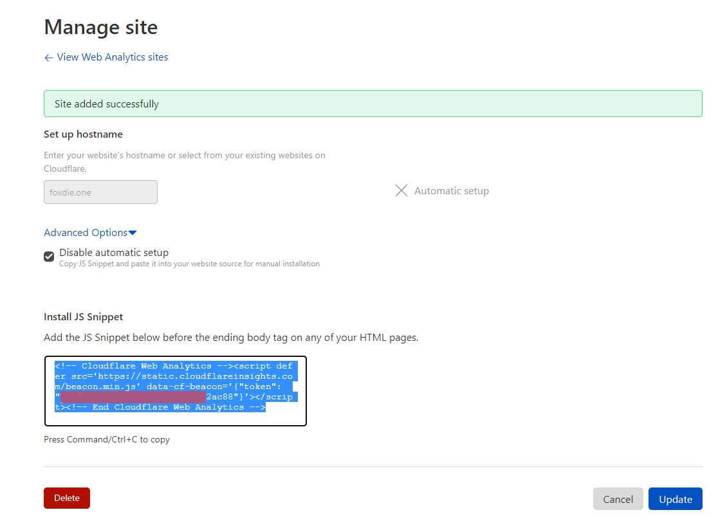Click the 'Manage site' page heading
The width and height of the screenshot is (727, 519).
100,28
